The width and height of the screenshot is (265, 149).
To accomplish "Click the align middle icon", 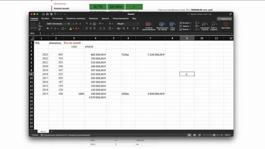I will pyautogui.click(x=91, y=24).
